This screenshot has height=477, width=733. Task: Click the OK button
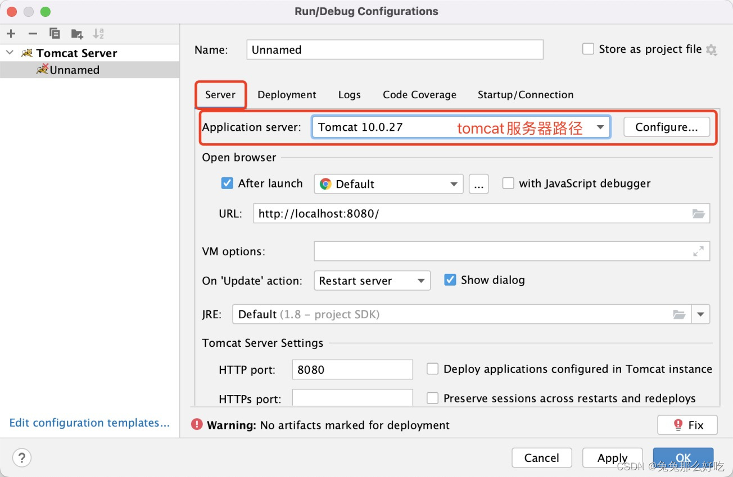pyautogui.click(x=684, y=458)
